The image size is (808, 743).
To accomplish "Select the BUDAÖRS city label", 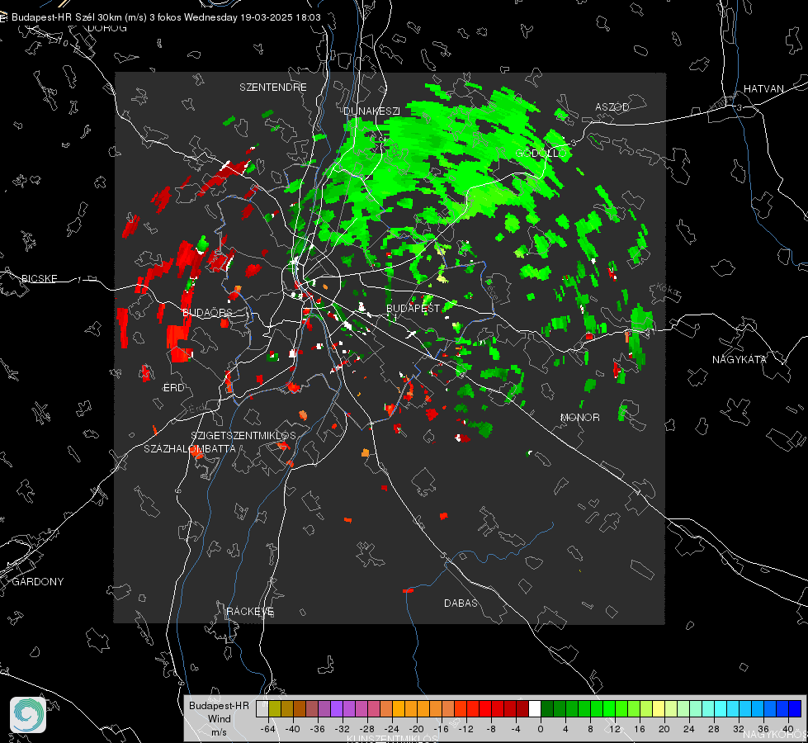I will (x=207, y=312).
